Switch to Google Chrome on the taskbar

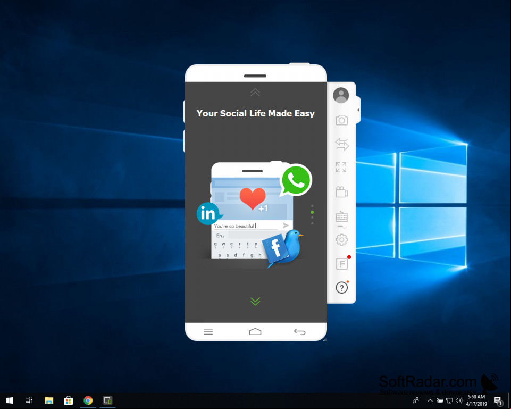88,400
